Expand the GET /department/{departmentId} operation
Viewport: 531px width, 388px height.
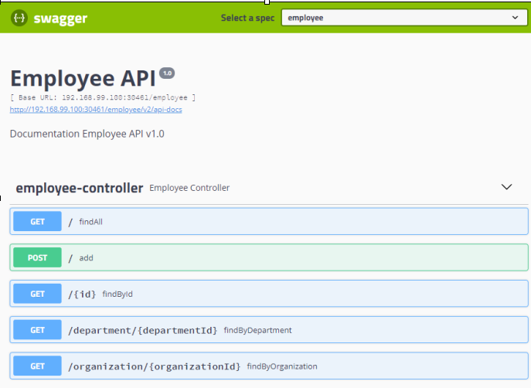tap(269, 330)
